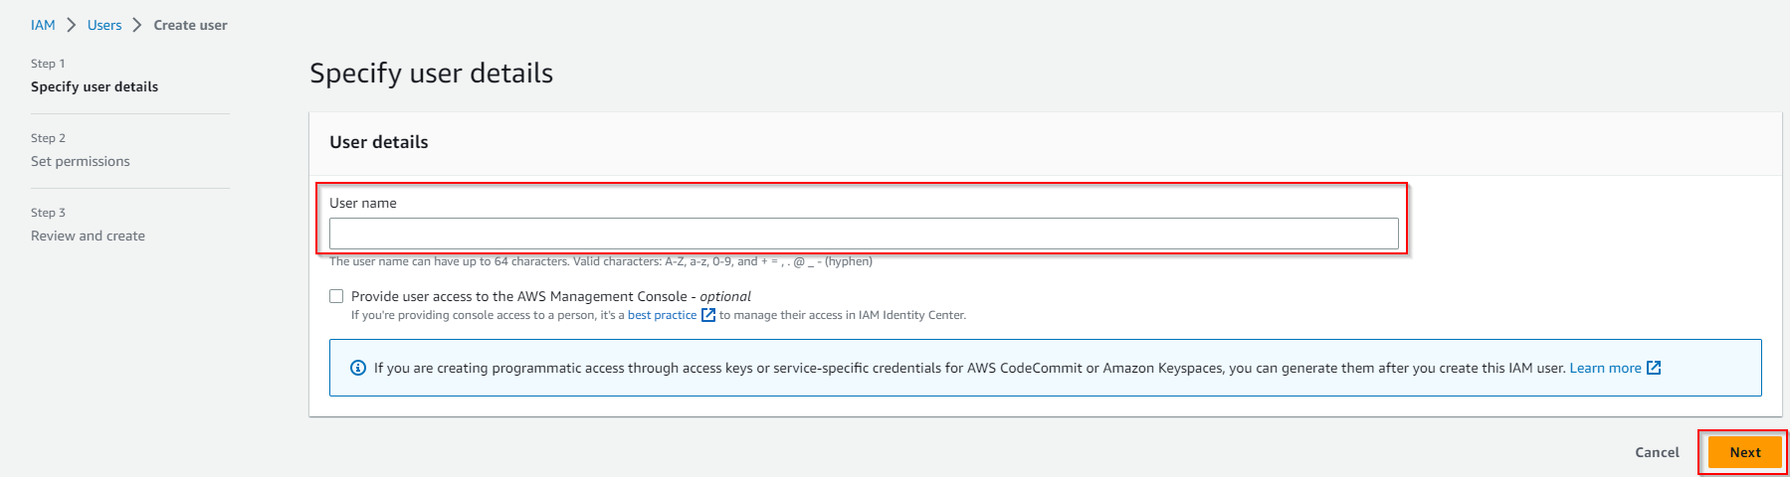Jump to Step 2 Set permissions

(x=81, y=161)
